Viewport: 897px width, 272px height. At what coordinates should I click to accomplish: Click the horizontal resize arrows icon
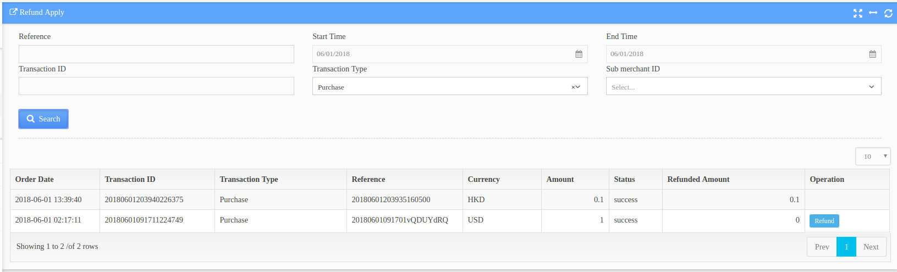873,13
